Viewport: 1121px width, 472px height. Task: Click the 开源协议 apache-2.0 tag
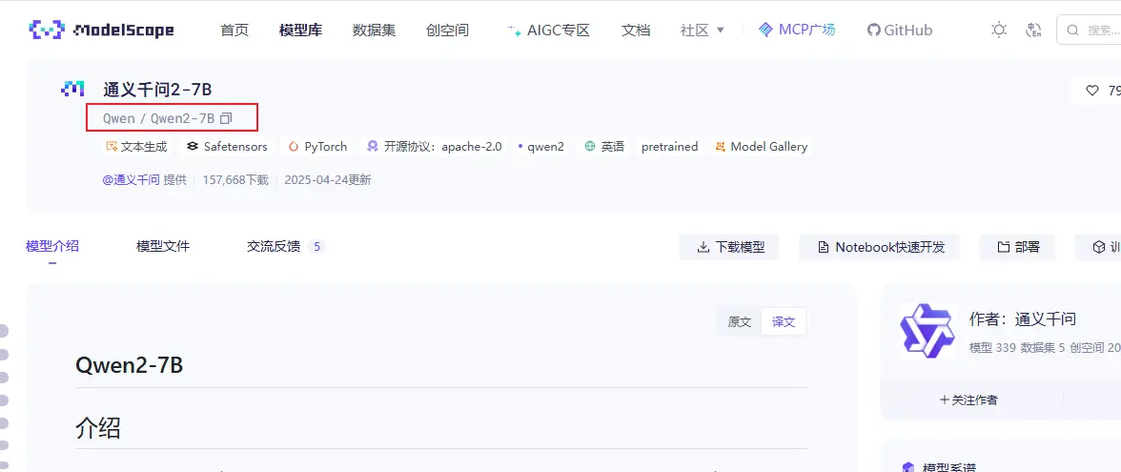coord(434,147)
